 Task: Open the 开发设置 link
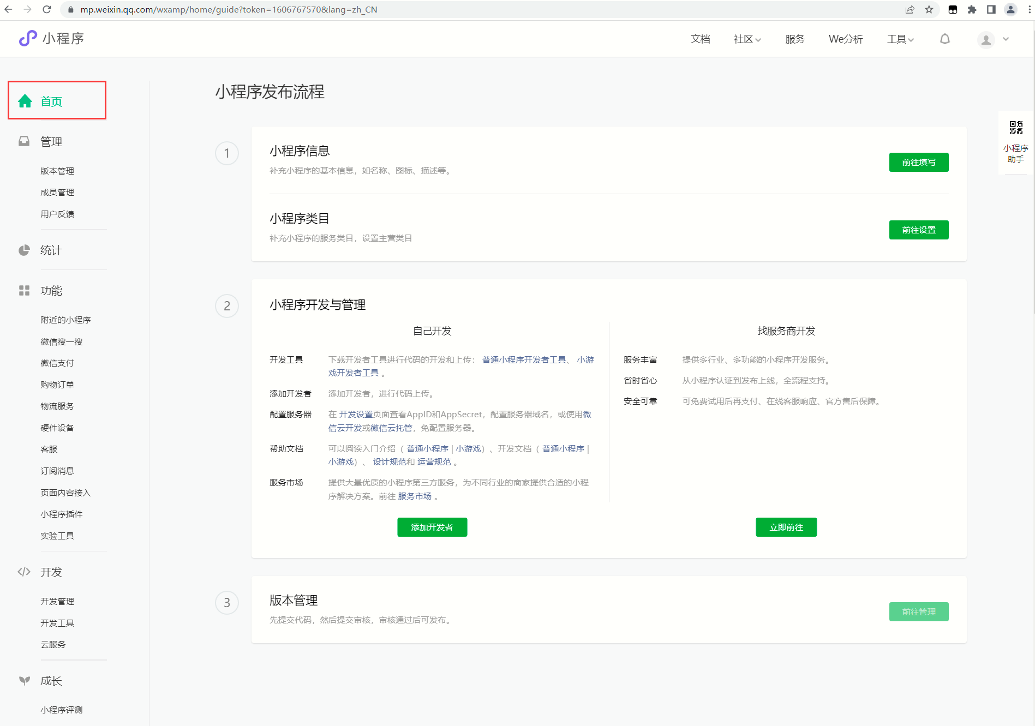point(356,414)
